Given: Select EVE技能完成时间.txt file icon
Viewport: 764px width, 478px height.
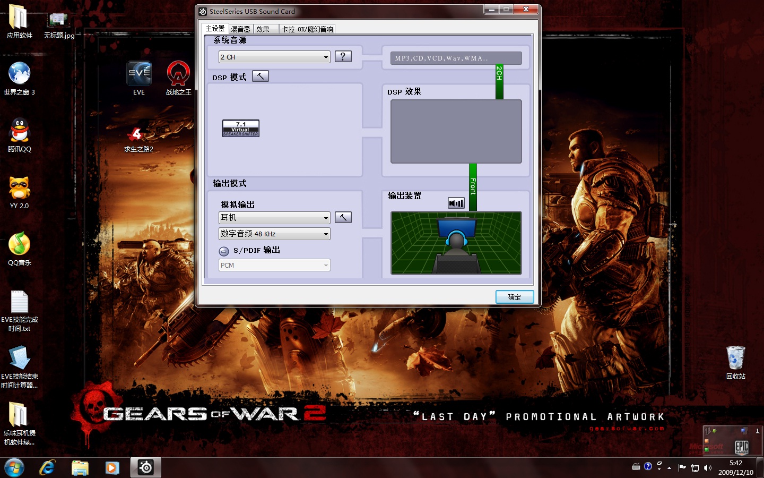Looking at the screenshot, I should click(x=19, y=311).
